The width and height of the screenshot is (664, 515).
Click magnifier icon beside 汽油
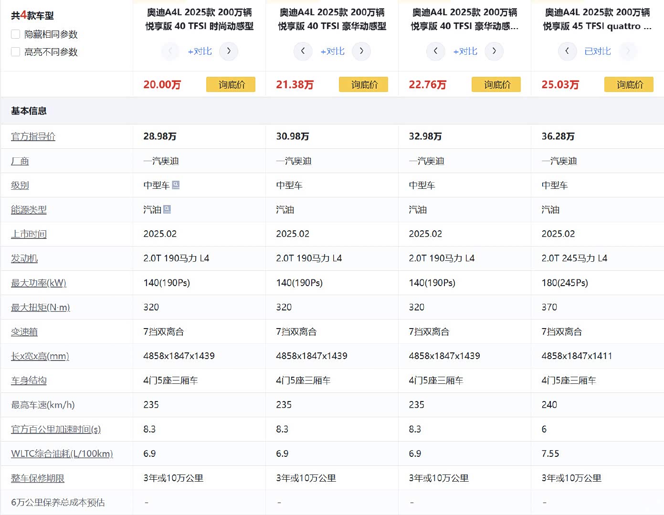pyautogui.click(x=167, y=209)
